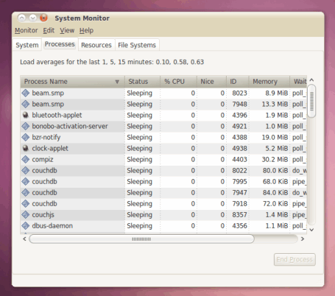Click the 1.1 MiB memory value
The width and height of the screenshot is (335, 296).
(x=277, y=225)
